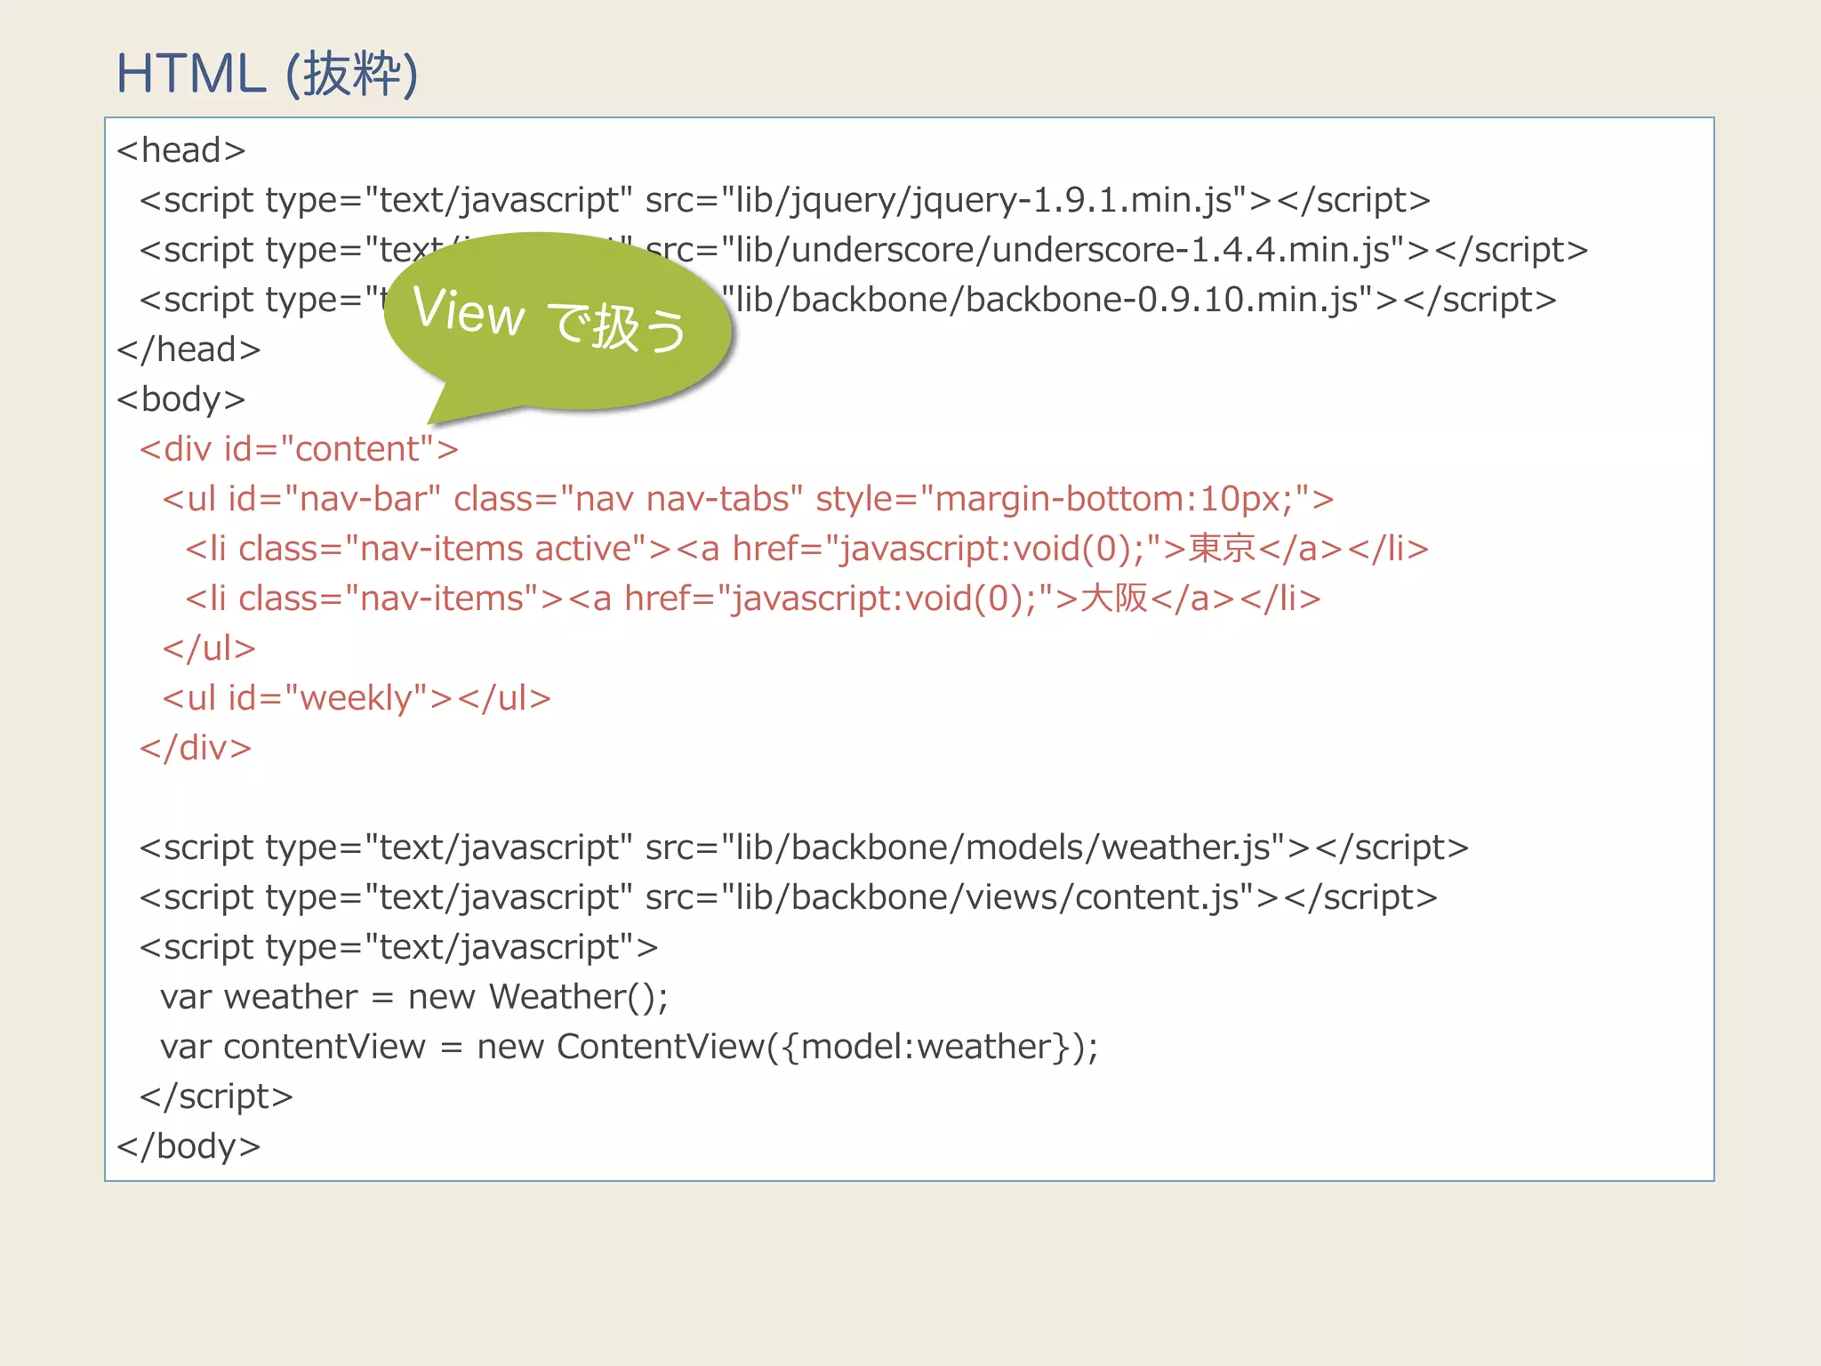The height and width of the screenshot is (1366, 1821).
Task: Click the nav-items line with 大阪
Action: click(752, 599)
